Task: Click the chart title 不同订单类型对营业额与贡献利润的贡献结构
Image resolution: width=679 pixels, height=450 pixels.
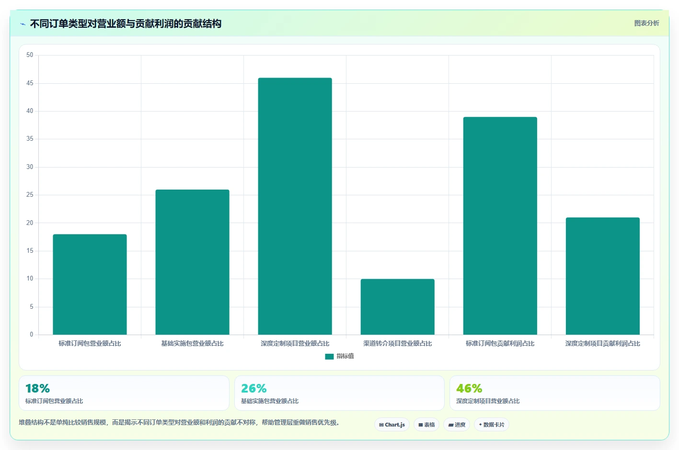Action: point(126,24)
